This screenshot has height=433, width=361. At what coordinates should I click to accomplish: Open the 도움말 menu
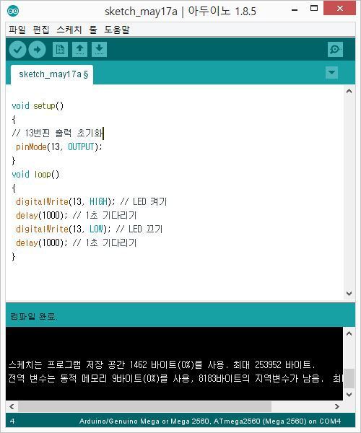click(116, 30)
